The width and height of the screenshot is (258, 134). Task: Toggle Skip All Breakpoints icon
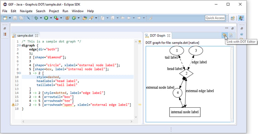(x=28, y=18)
